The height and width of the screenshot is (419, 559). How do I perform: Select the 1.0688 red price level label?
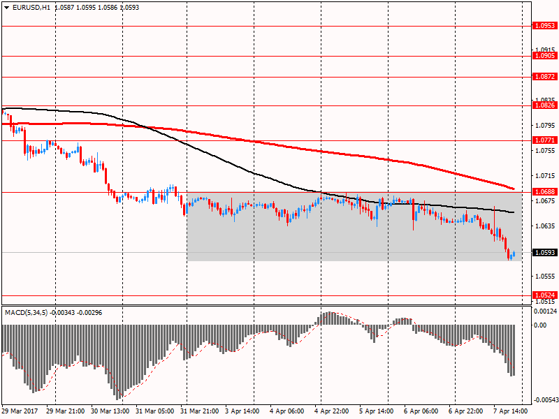pyautogui.click(x=544, y=192)
